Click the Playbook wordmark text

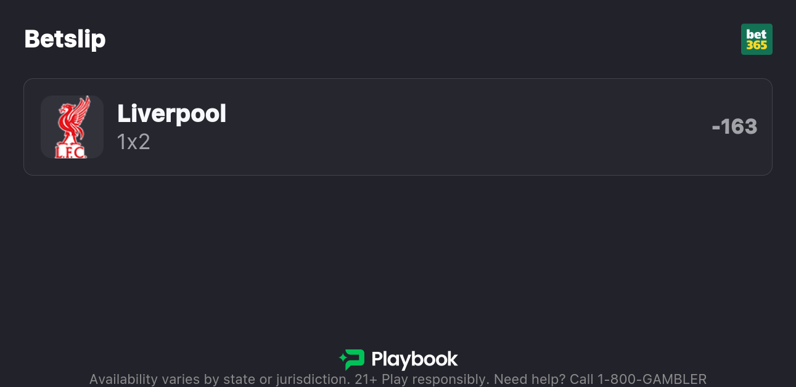click(x=414, y=359)
